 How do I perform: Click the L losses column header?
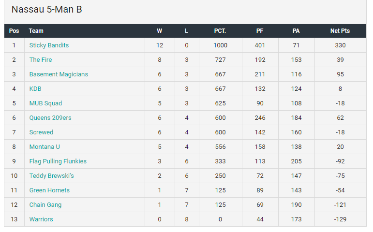(x=187, y=31)
